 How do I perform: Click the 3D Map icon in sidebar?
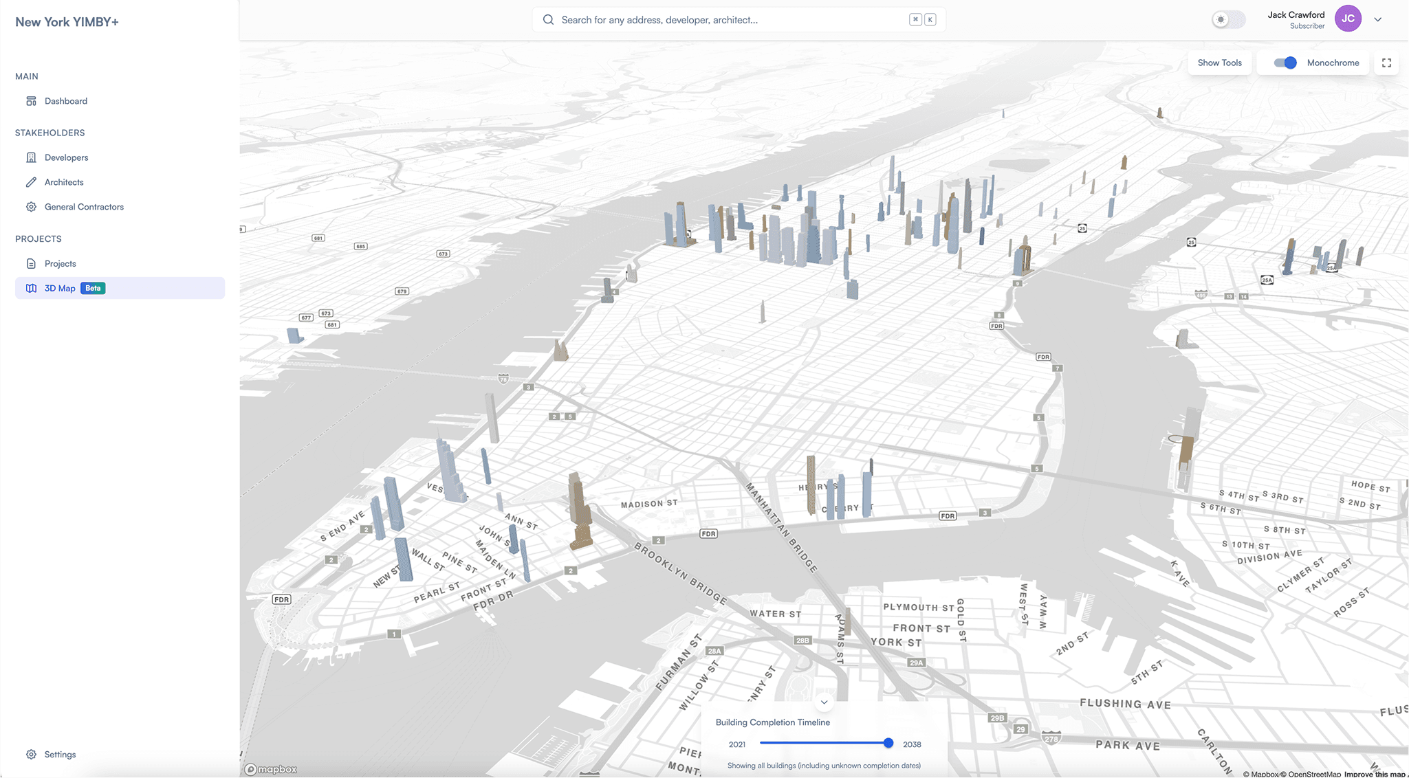tap(31, 289)
